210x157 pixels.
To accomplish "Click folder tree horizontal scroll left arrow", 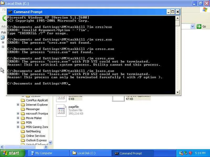I will [2, 147].
